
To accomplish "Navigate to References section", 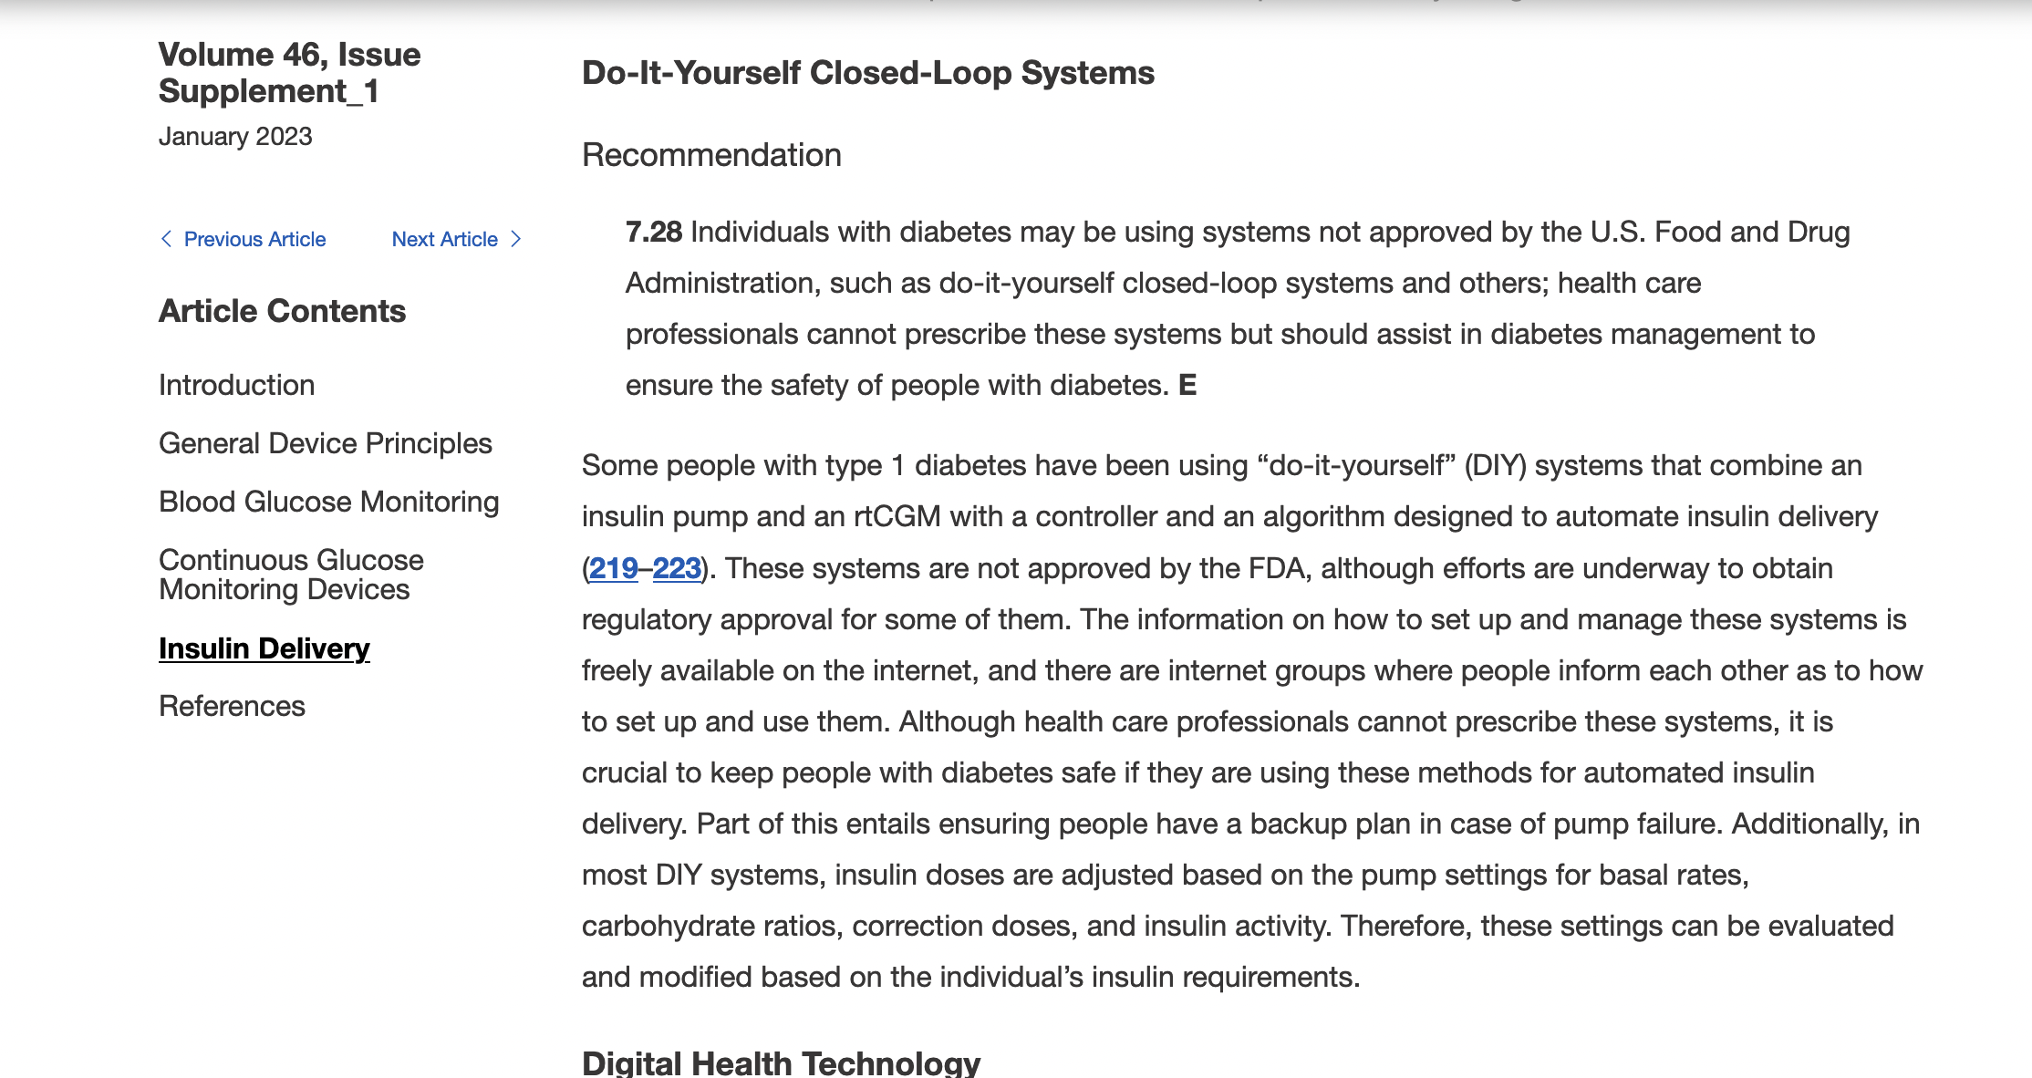I will click(x=229, y=706).
